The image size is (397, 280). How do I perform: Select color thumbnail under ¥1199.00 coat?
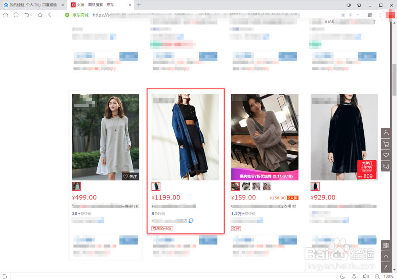coord(156,186)
